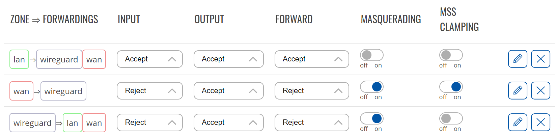Click the wireguard forwarding badge in wan row
Viewport: 555px width, 138px height.
click(x=63, y=91)
